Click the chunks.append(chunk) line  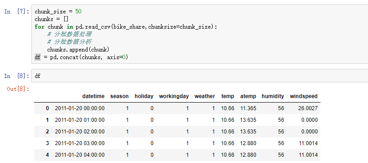pyautogui.click(x=78, y=50)
